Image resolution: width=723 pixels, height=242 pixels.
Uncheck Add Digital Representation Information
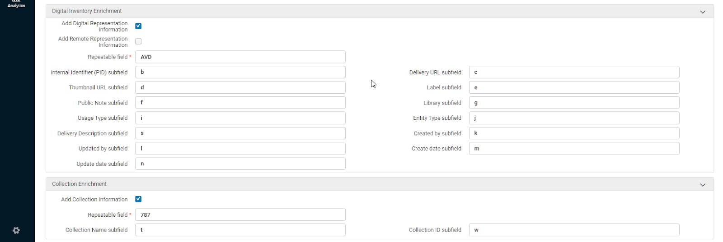pyautogui.click(x=138, y=26)
